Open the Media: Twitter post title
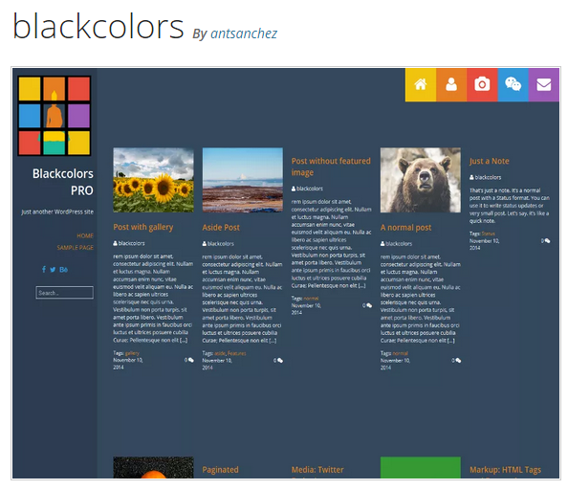Screen dimensions: 568x490 click(x=317, y=470)
